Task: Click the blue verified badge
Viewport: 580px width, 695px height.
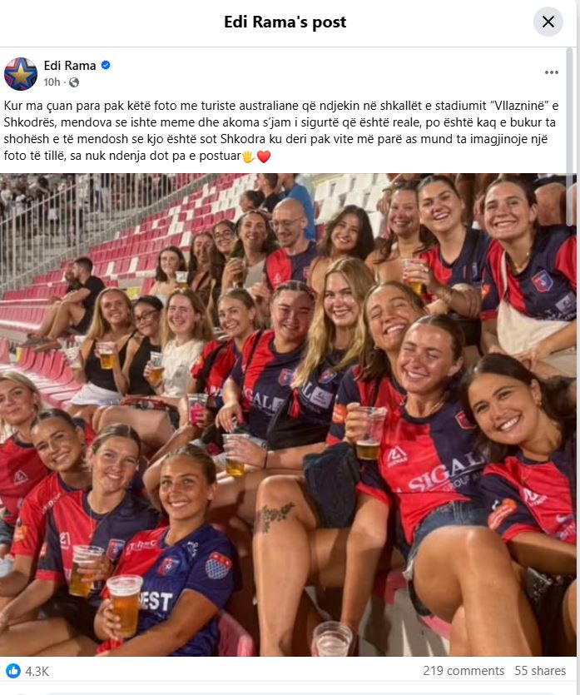Action: pyautogui.click(x=106, y=65)
